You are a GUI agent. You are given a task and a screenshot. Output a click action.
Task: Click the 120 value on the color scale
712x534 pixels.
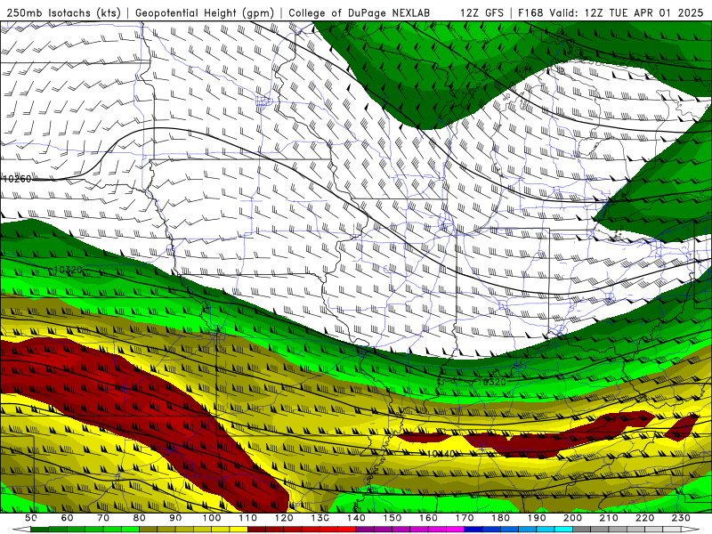tap(284, 518)
